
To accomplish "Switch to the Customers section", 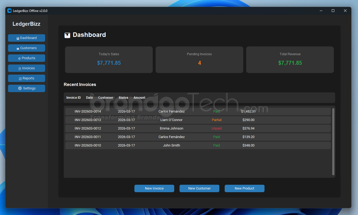I will 26,48.
